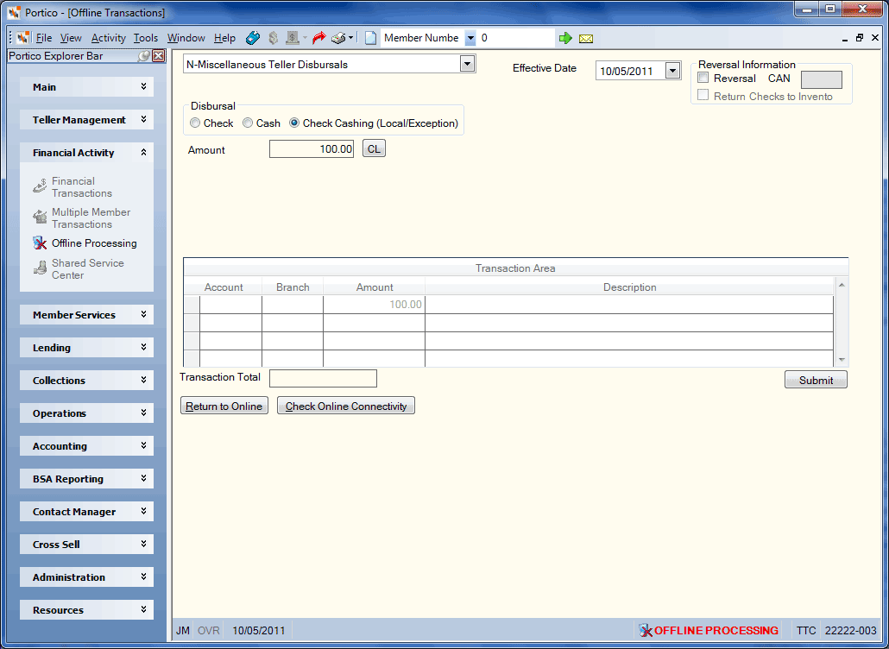Open the View menu
This screenshot has height=649, width=889.
click(x=71, y=38)
